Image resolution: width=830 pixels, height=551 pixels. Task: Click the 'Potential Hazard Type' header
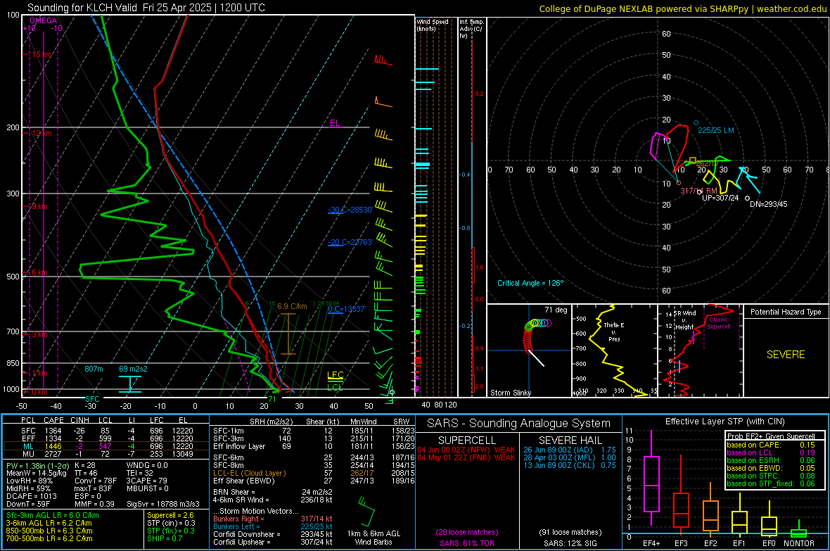tap(786, 312)
